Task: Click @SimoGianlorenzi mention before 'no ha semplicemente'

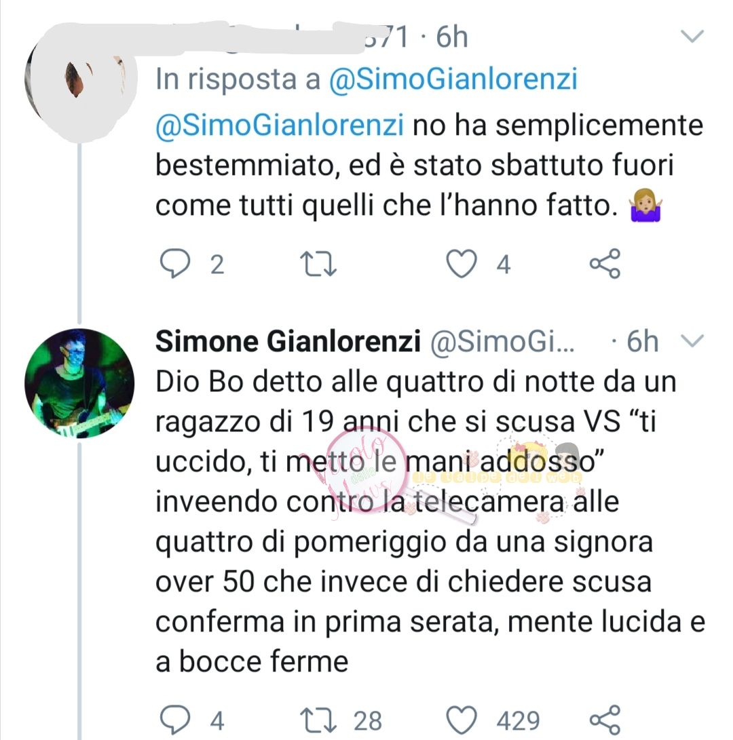Action: (280, 125)
